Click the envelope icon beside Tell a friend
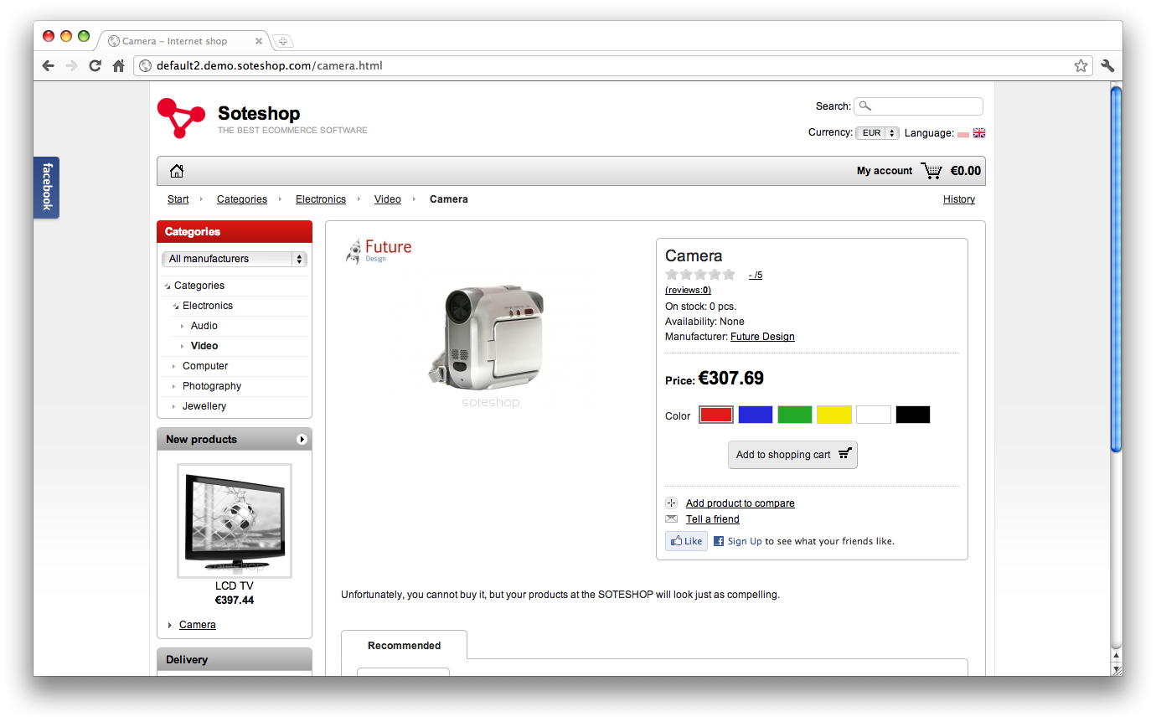 [x=671, y=518]
